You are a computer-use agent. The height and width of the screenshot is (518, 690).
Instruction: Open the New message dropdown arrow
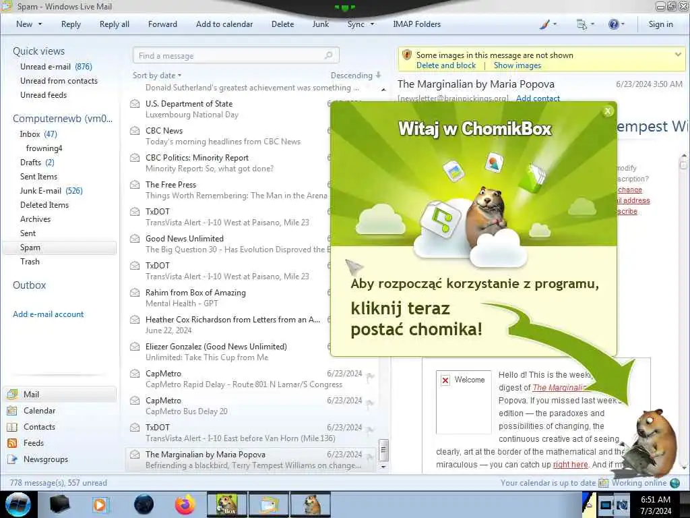(x=40, y=24)
